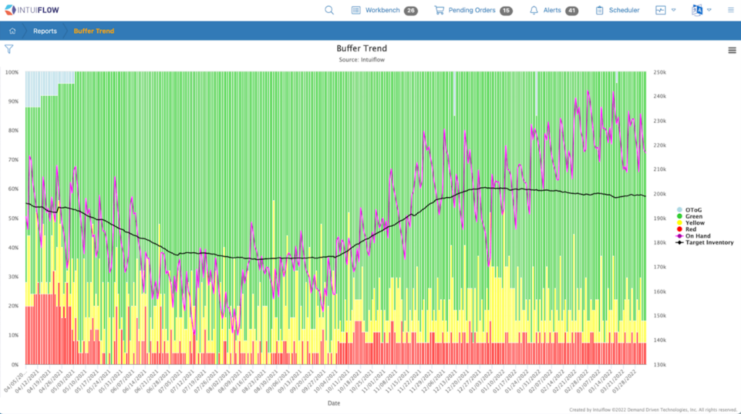This screenshot has width=741, height=414.
Task: Open the Scheduler page
Action: point(624,10)
